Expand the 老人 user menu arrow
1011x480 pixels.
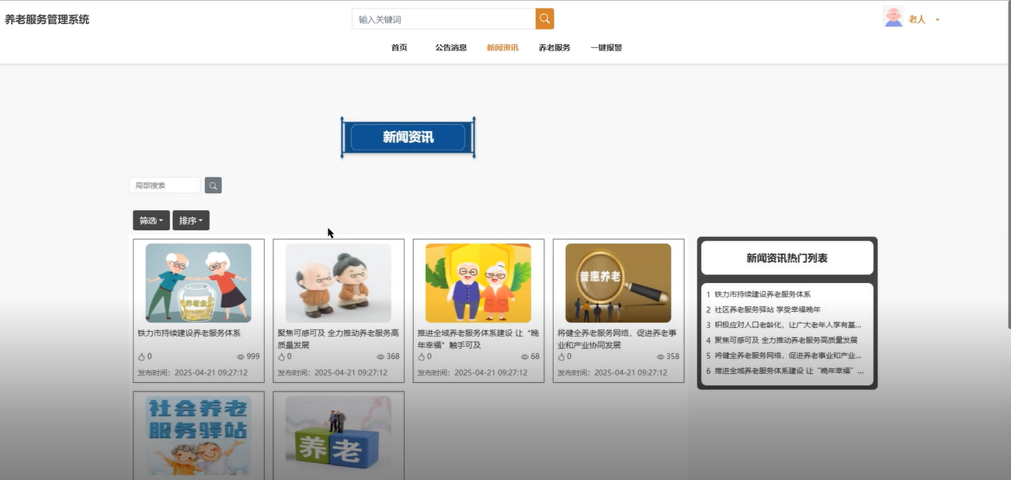[937, 20]
